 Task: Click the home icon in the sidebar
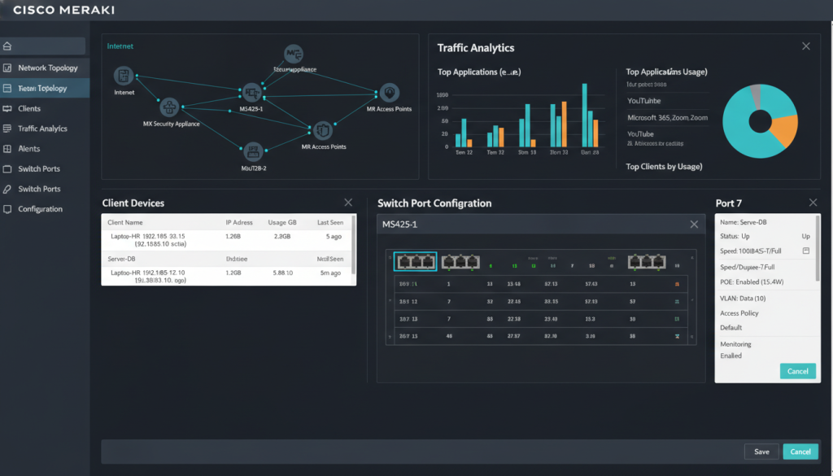tap(7, 46)
